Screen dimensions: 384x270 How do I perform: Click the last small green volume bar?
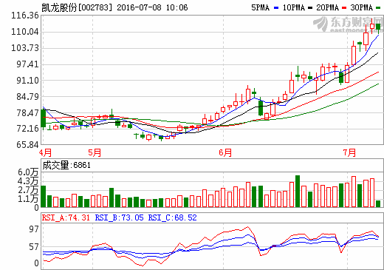tap(378, 203)
